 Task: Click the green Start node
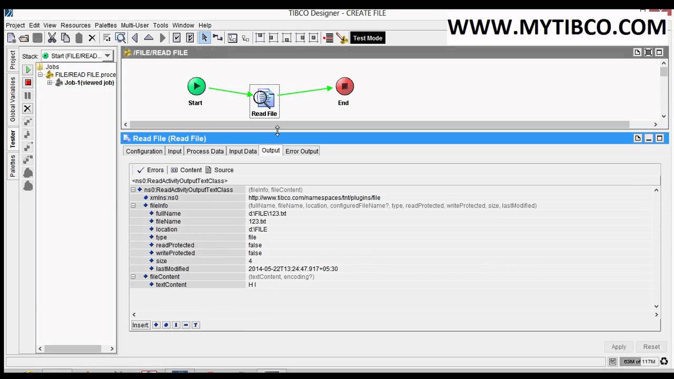coord(196,86)
